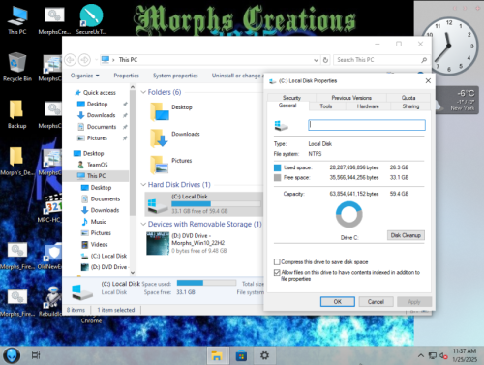Open address bar history dropdown
Screen dimensions: 484x365
(x=316, y=60)
